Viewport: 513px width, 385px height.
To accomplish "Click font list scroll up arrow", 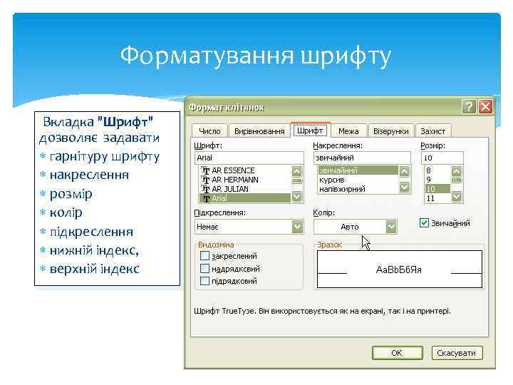I will [x=296, y=171].
